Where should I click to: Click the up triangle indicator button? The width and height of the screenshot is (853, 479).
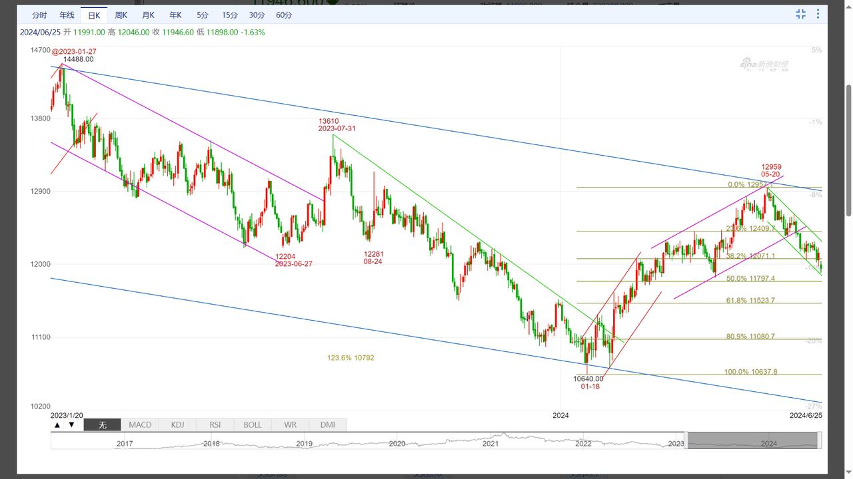click(x=58, y=424)
